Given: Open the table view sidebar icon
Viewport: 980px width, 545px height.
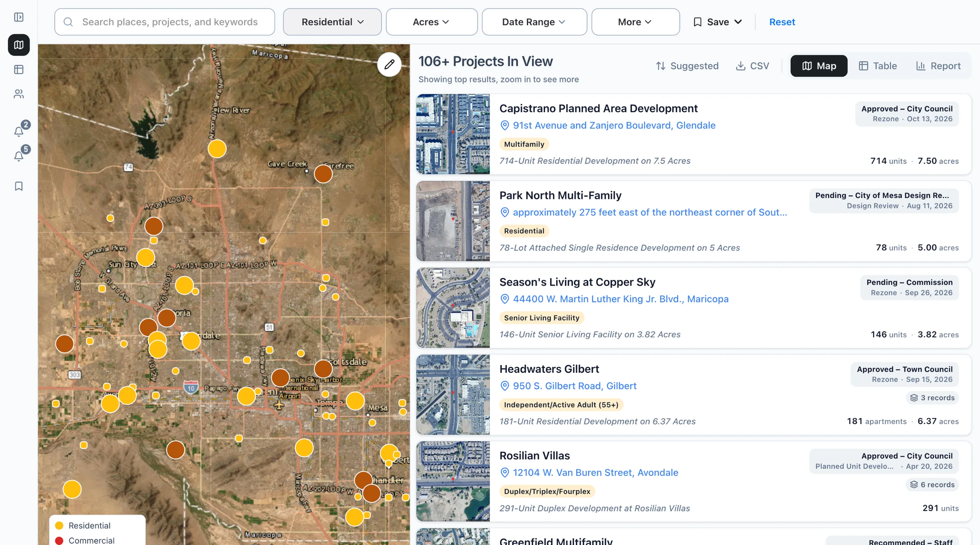Looking at the screenshot, I should click(x=19, y=70).
